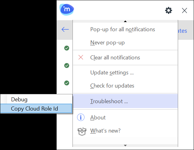
Task: Click Copy Cloud Role Id
Action: coord(34,109)
